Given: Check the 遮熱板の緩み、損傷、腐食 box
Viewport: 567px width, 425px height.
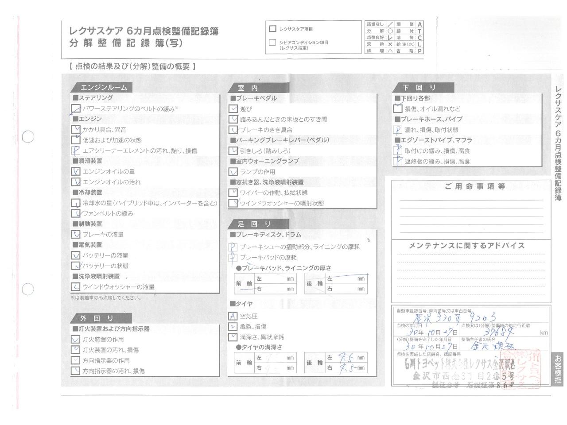Looking at the screenshot, I should tap(398, 161).
